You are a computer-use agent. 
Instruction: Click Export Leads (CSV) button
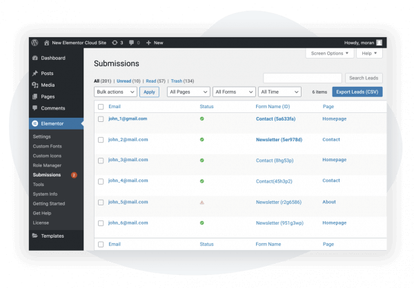click(357, 92)
